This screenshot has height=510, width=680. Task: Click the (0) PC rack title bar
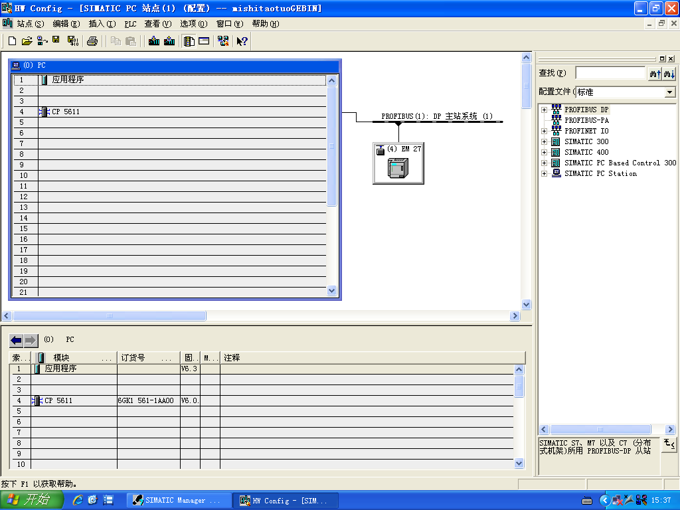click(x=175, y=66)
